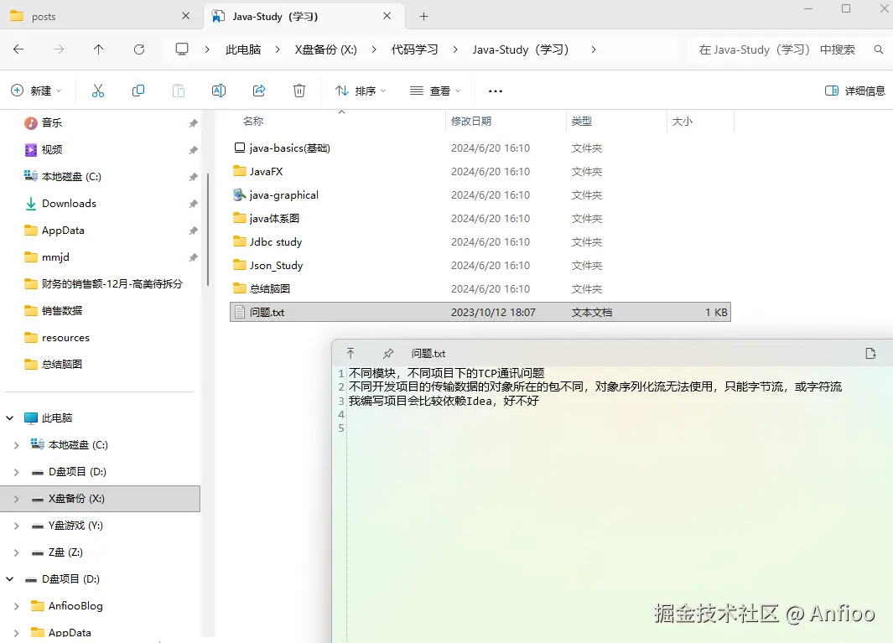Open 财务的销售额-12月-高美待拆分 sidebar folder
This screenshot has height=643, width=893.
click(x=101, y=283)
